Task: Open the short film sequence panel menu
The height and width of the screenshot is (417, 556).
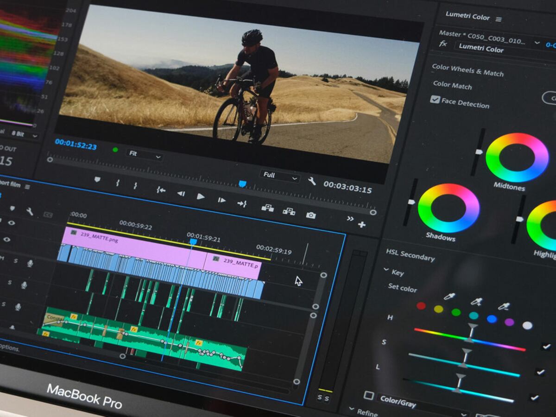Action: pos(27,187)
